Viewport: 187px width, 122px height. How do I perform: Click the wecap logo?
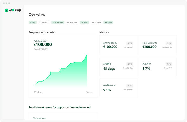(13, 10)
